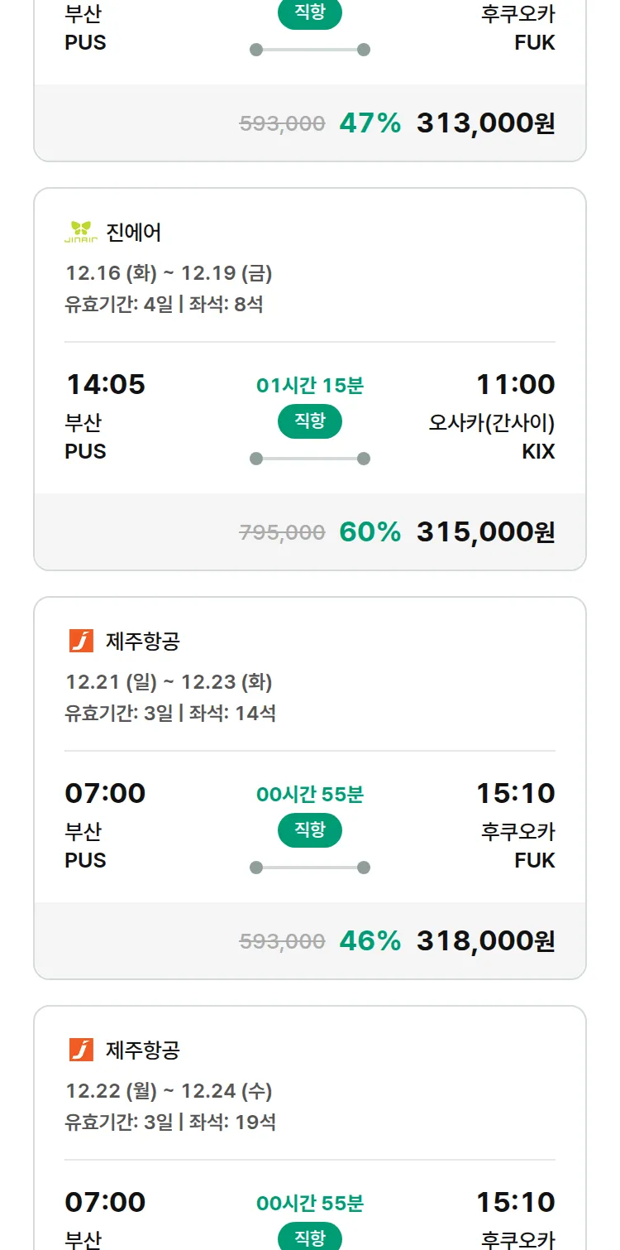Image resolution: width=620 pixels, height=1250 pixels.
Task: Open the 315,000원 Jin Air fare
Action: pyautogui.click(x=485, y=531)
